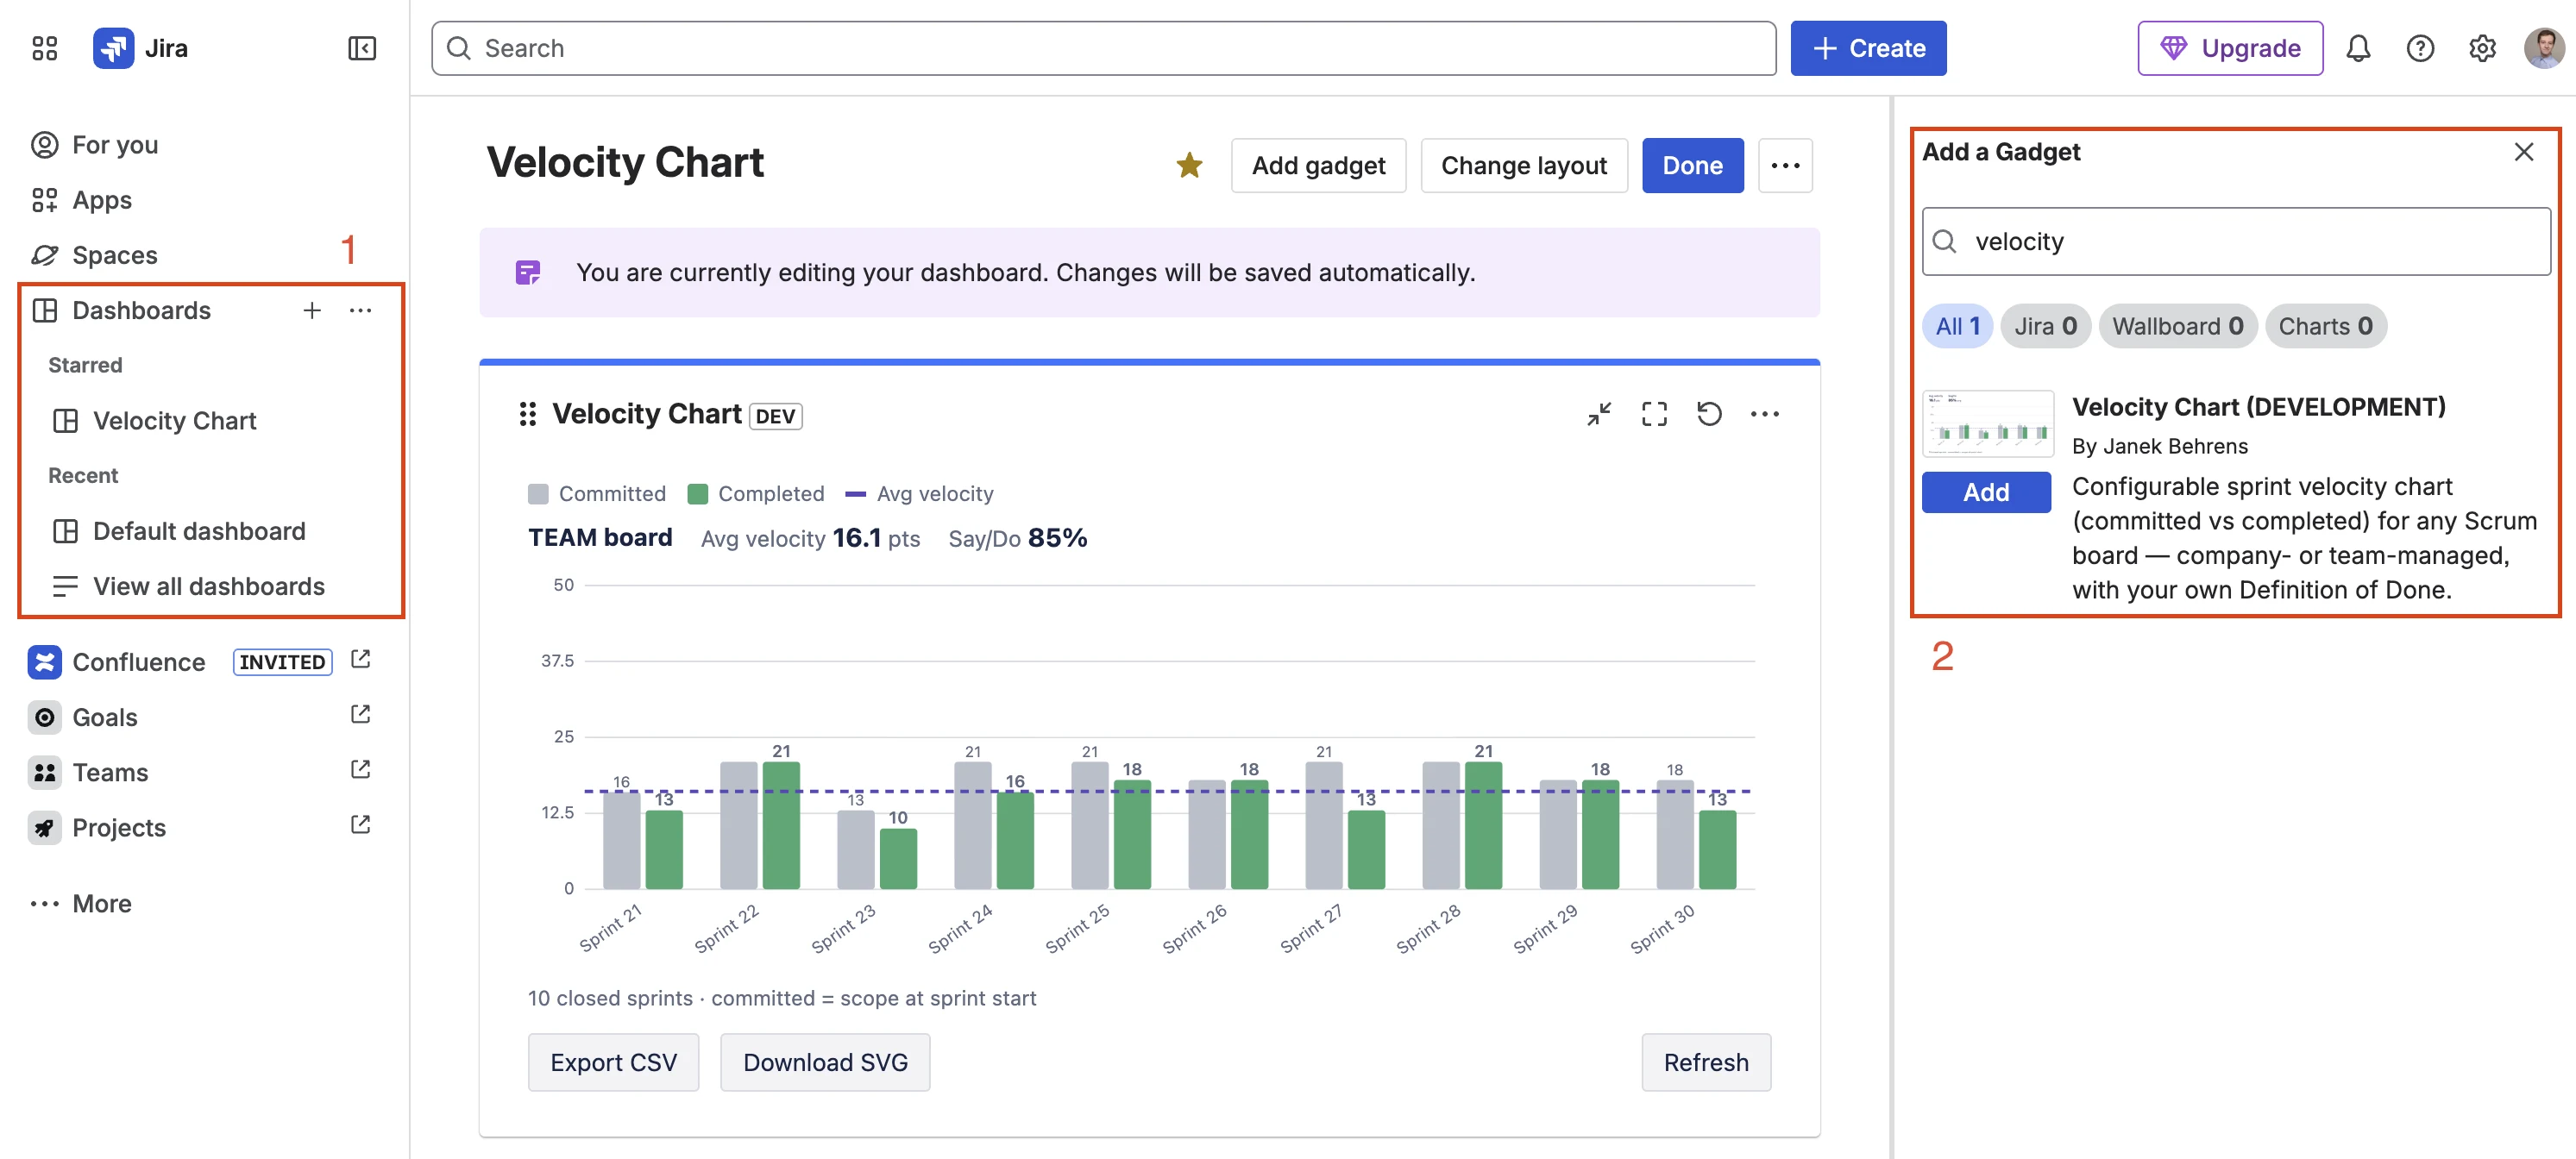Close the Add a Gadget panel
Screen dimensions: 2576x1159
2523,152
